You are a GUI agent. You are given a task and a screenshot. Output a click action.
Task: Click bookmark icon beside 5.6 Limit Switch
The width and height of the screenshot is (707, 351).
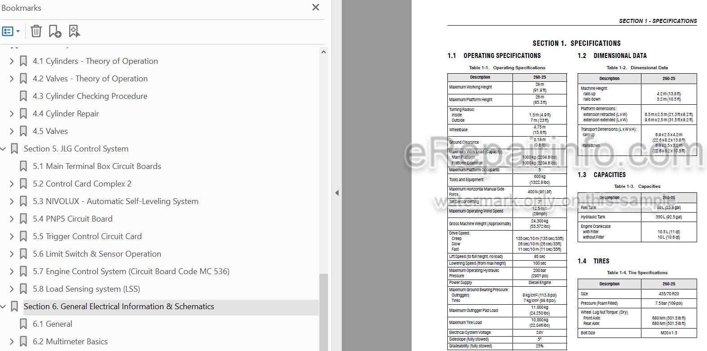[23, 254]
